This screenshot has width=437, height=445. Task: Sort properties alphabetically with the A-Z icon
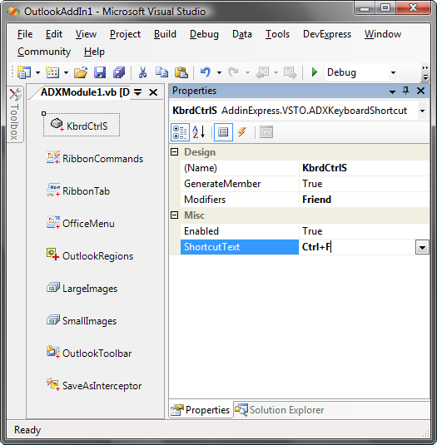pyautogui.click(x=199, y=132)
